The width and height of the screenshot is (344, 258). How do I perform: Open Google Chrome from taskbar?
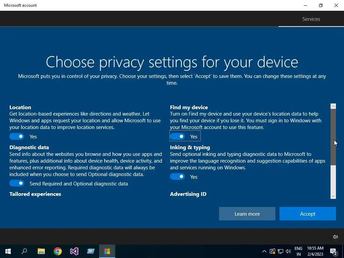tap(58, 251)
